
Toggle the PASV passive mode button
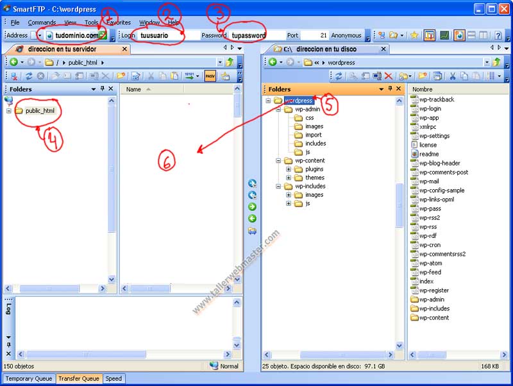pos(210,76)
